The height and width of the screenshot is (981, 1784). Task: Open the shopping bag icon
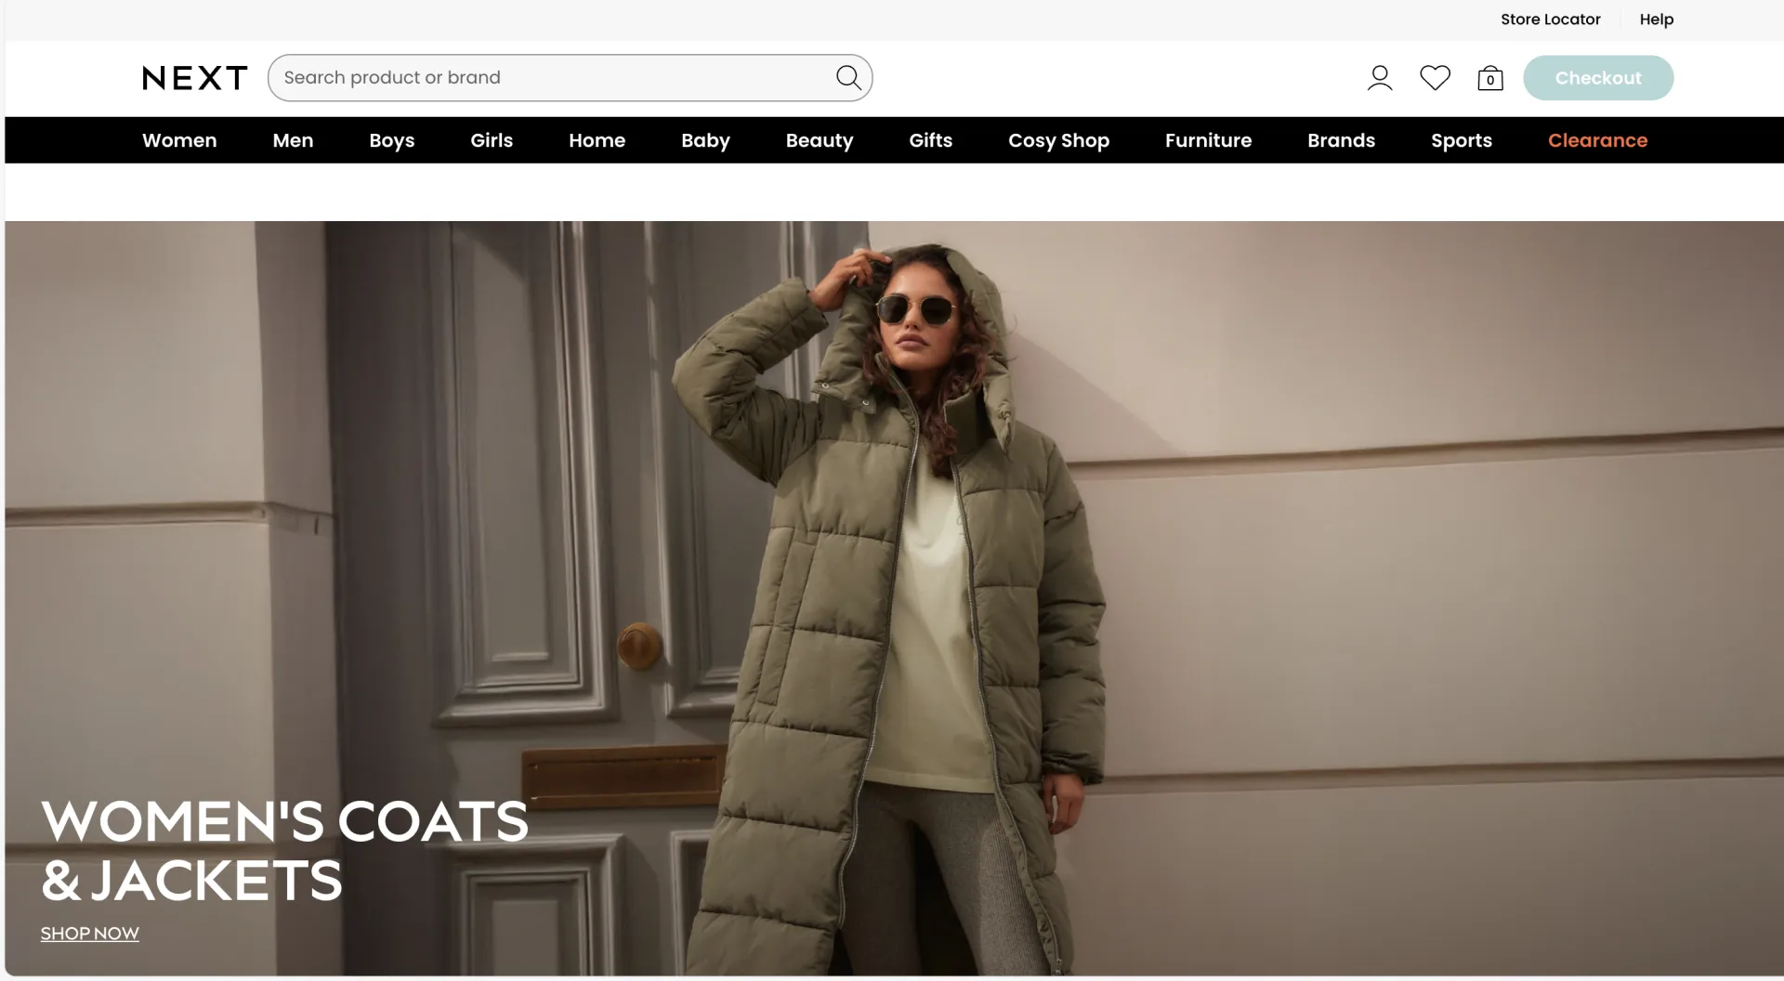tap(1490, 78)
